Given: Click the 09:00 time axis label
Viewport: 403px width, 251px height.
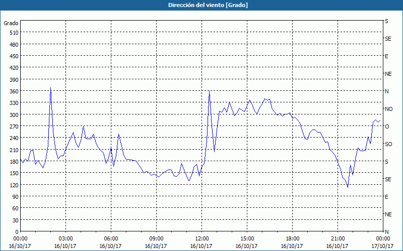Looking at the screenshot, I should click(156, 239).
